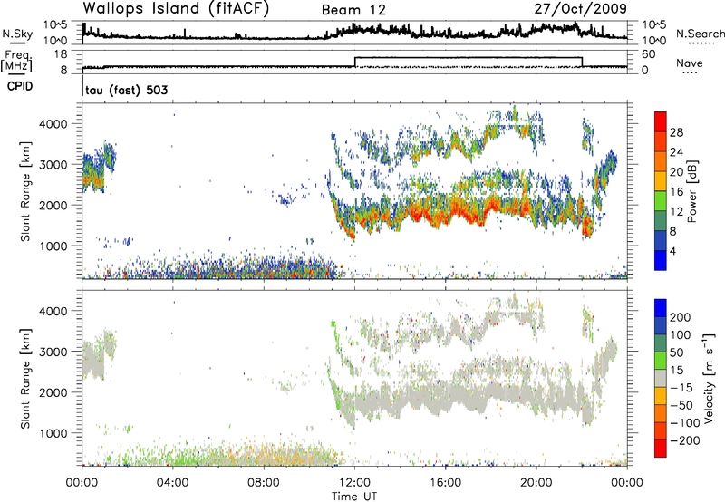Click the date '27/Oct/2009'
Screen dimensions: 725x502
tap(581, 9)
